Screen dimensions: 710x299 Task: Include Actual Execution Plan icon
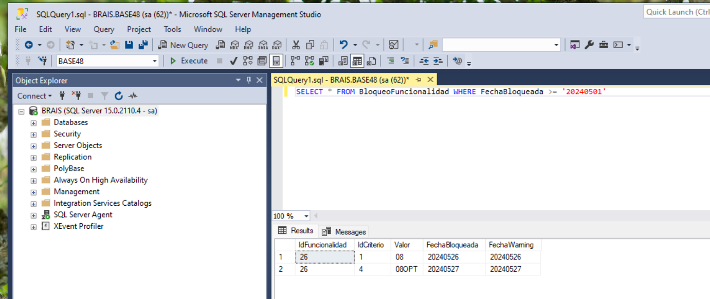pyautogui.click(x=295, y=61)
